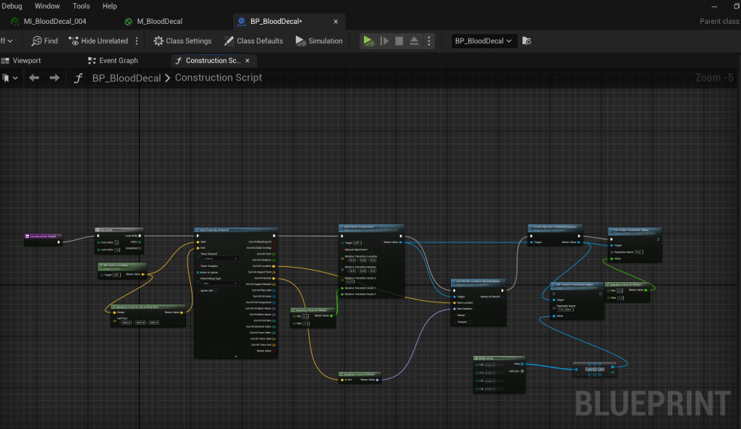
Task: Click the graph navigate back arrow
Action: click(x=33, y=77)
